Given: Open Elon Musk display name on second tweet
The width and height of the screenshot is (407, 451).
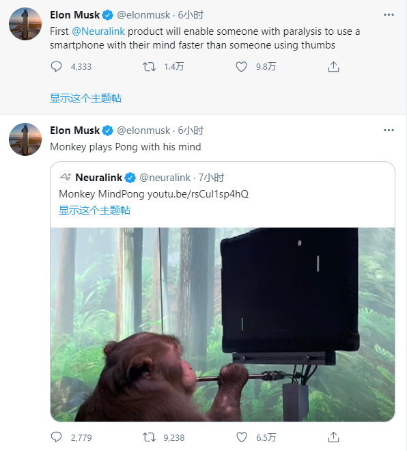Looking at the screenshot, I should (74, 131).
